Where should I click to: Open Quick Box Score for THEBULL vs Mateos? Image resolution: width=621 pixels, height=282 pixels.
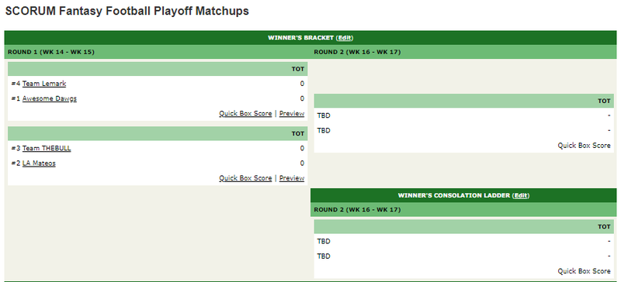[x=245, y=178]
